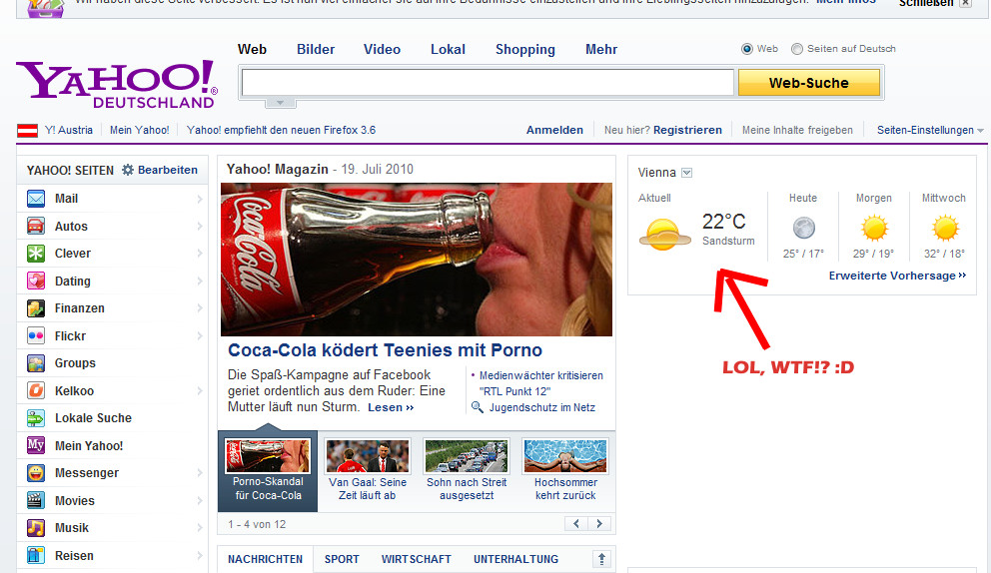Click the Messenger smiley icon

pos(36,473)
